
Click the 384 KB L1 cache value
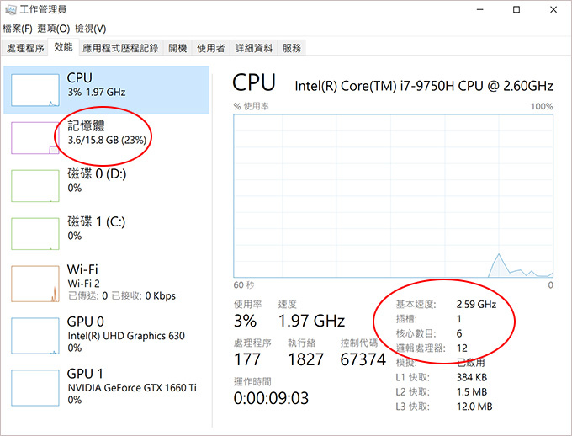point(472,377)
